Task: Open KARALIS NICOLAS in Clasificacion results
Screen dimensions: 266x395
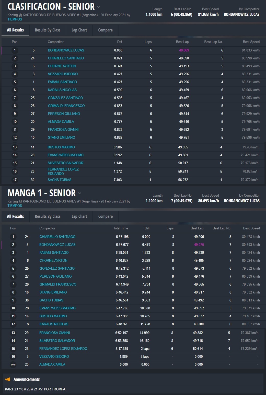Action: [62, 90]
